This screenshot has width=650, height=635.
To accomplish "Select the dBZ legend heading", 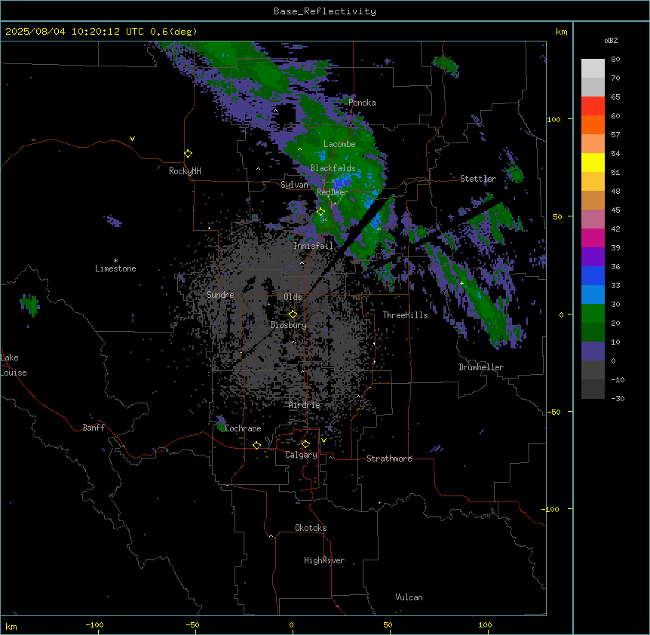I will click(x=611, y=41).
